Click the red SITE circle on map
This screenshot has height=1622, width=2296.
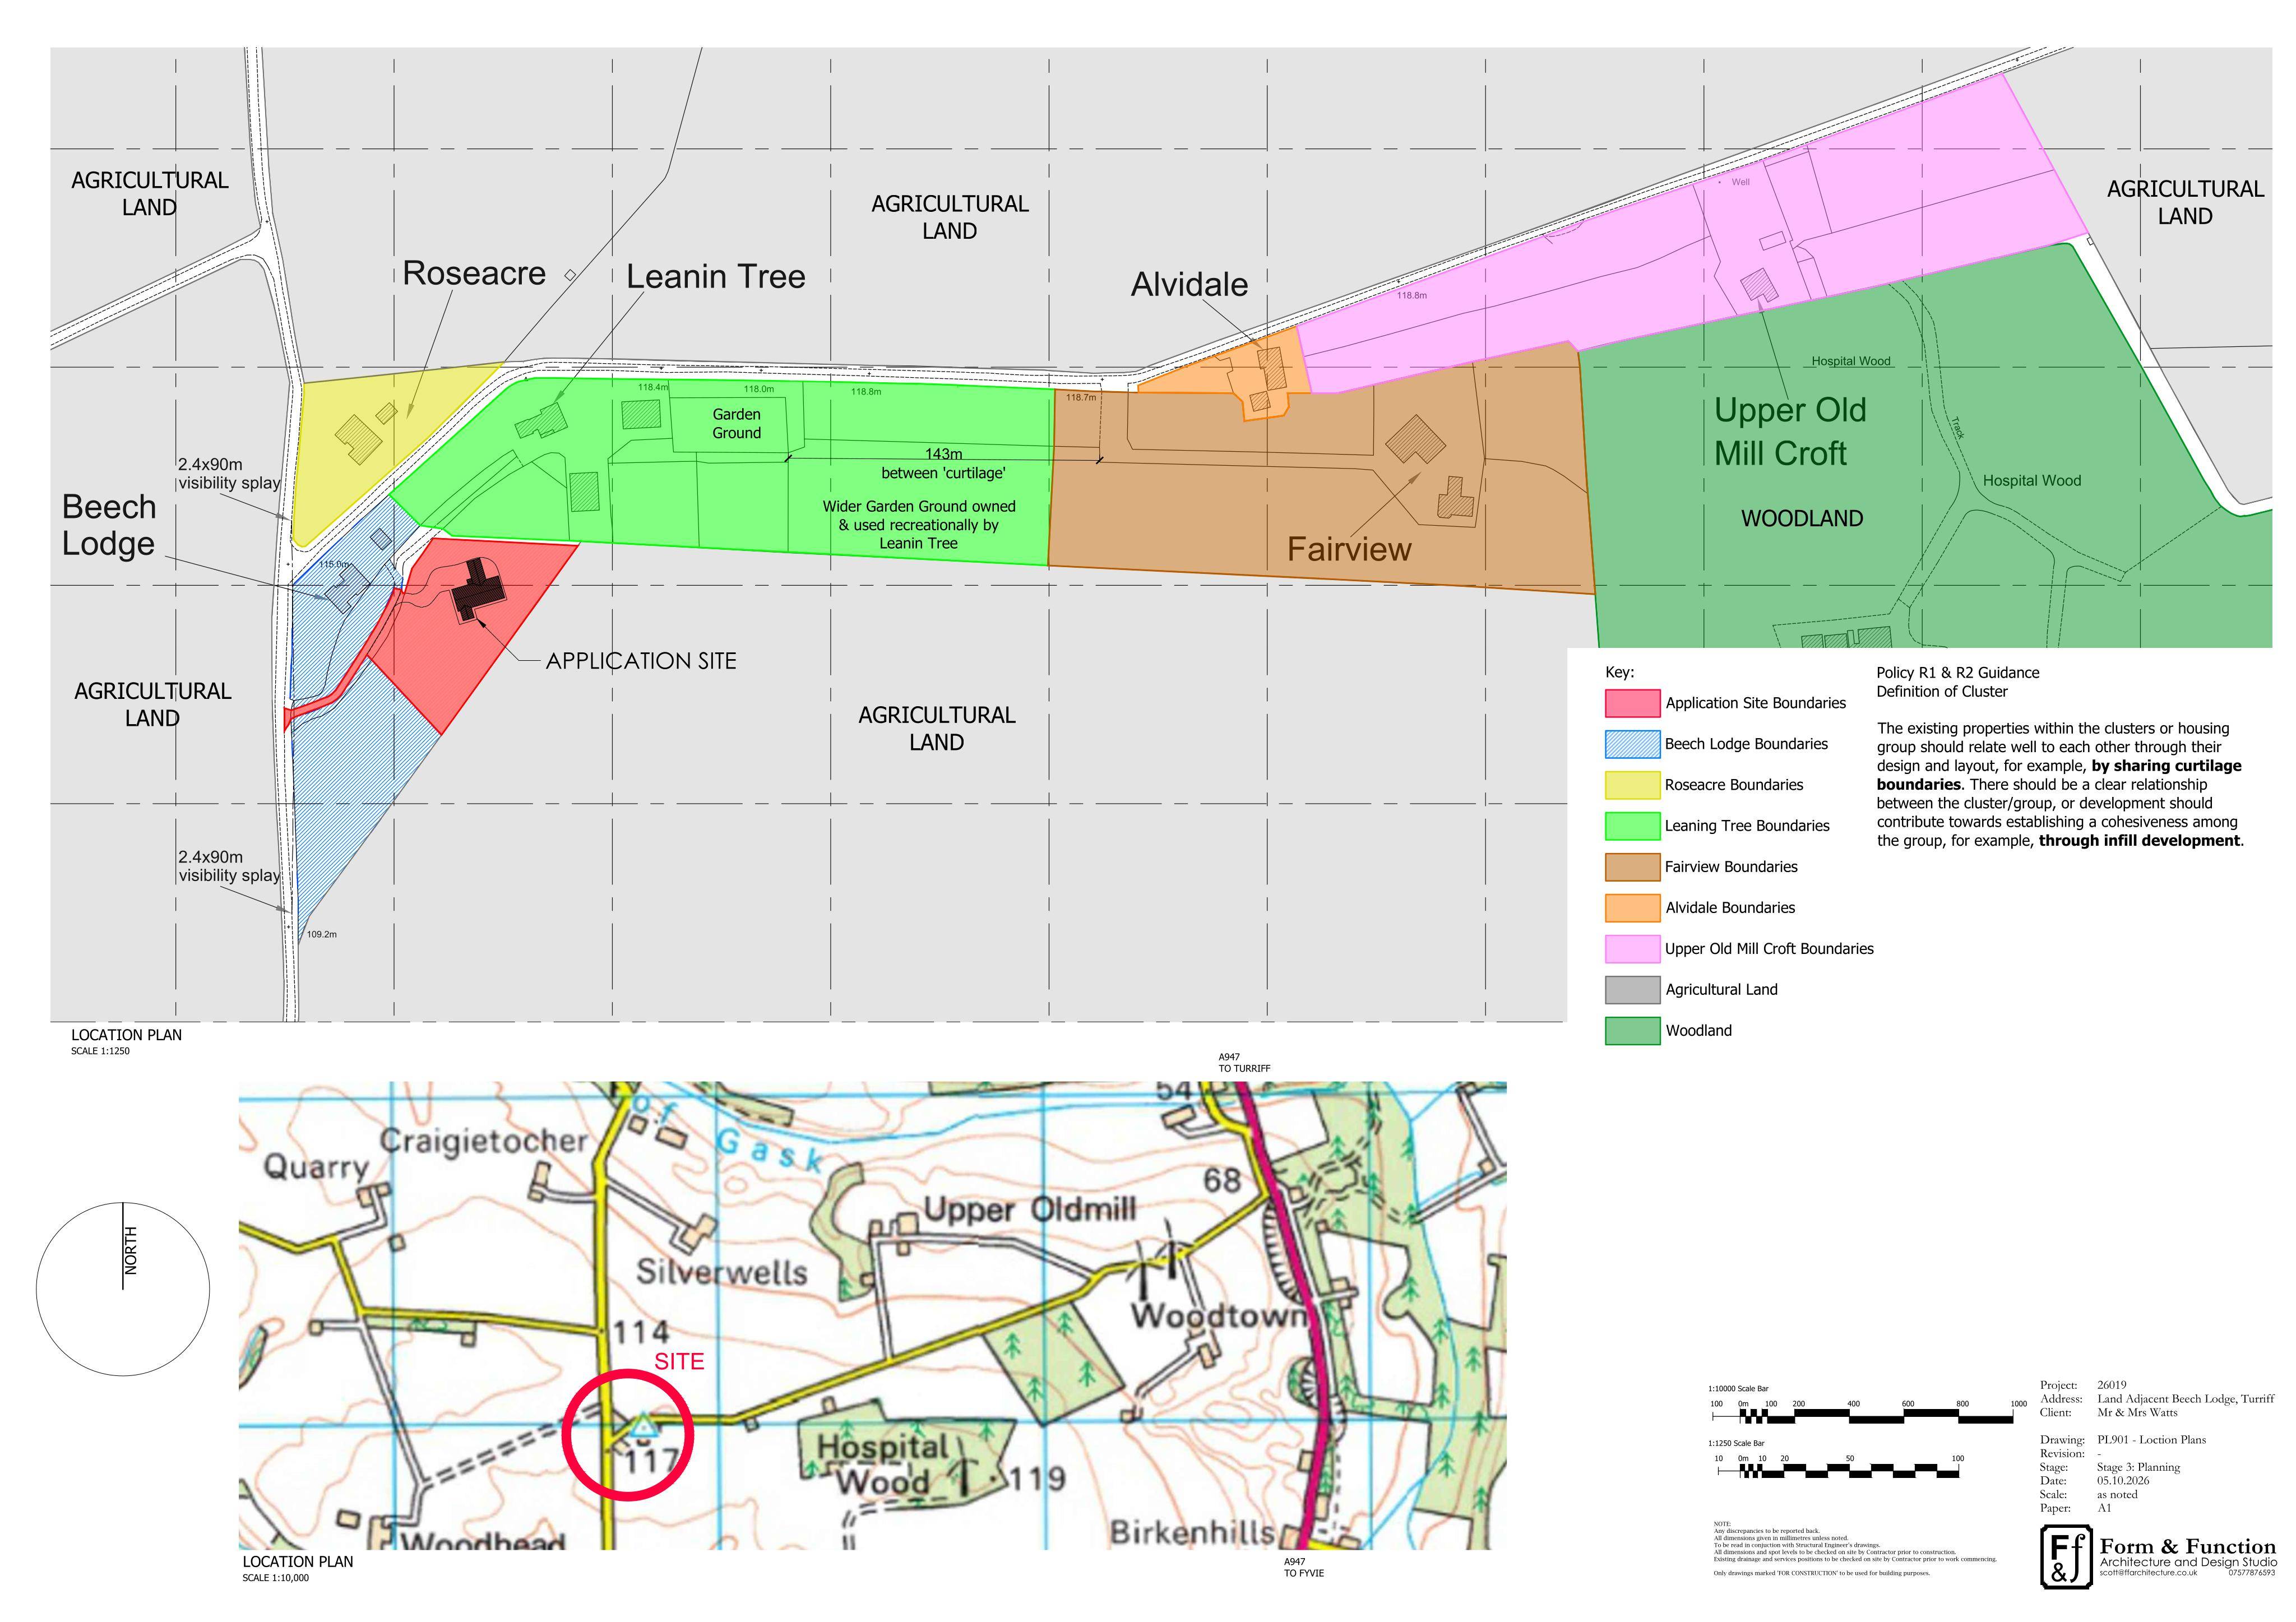[627, 1434]
